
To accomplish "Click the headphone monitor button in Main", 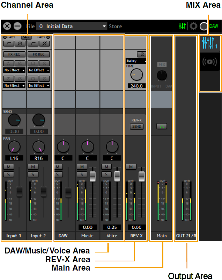I will (x=162, y=126).
